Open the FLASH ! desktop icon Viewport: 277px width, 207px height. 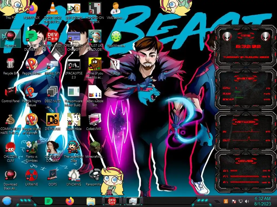[x=116, y=66]
